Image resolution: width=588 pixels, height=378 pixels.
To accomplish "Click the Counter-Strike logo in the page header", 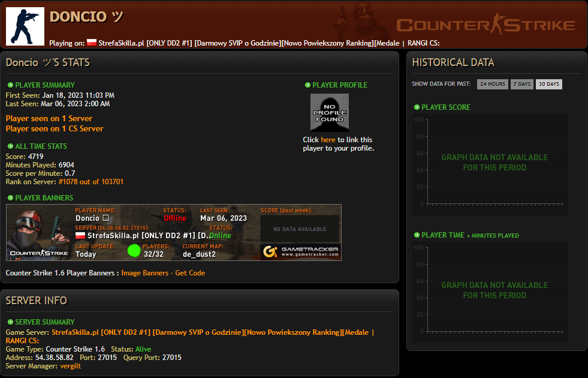I will (x=486, y=25).
